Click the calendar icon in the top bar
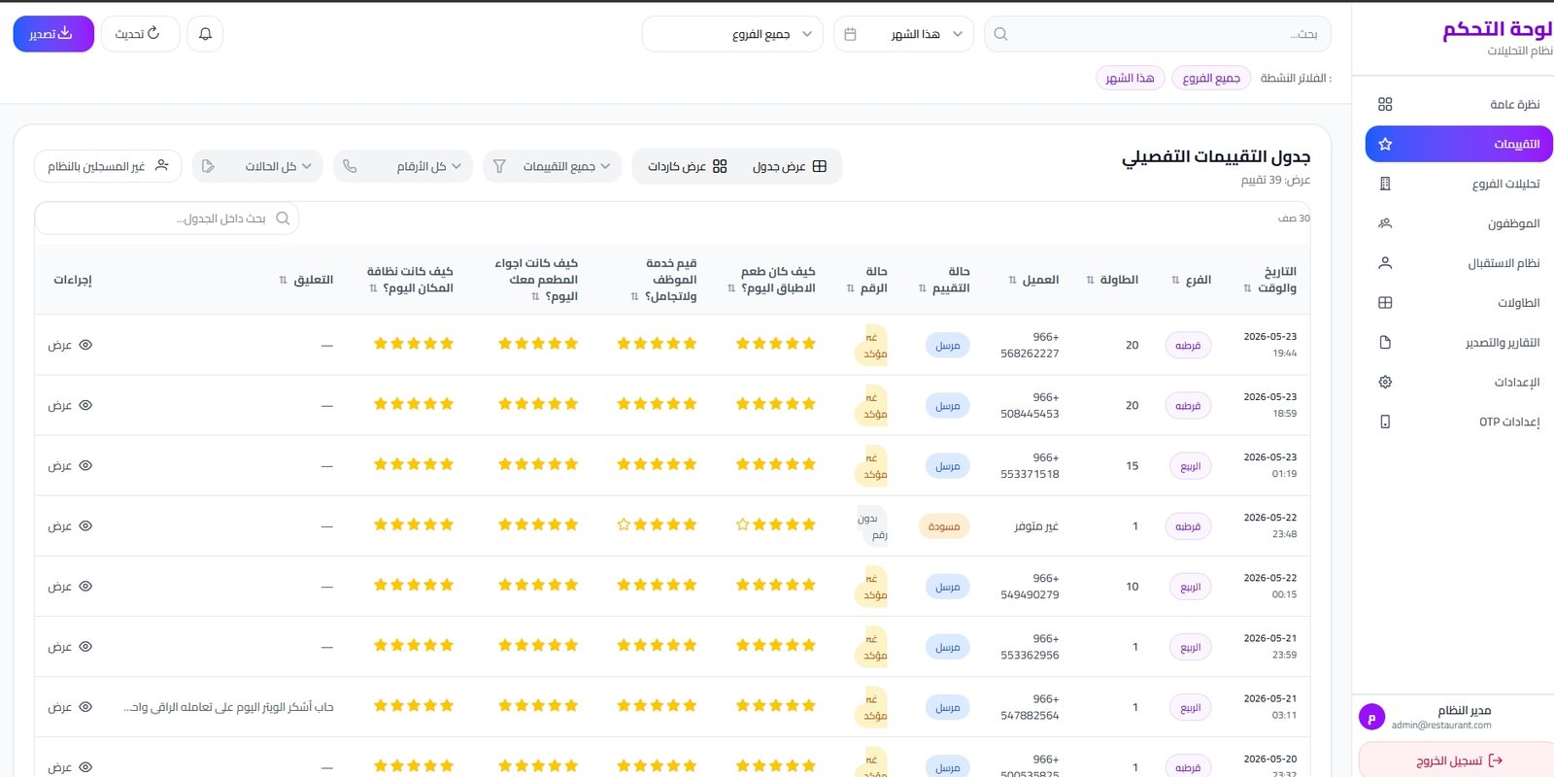 click(850, 34)
